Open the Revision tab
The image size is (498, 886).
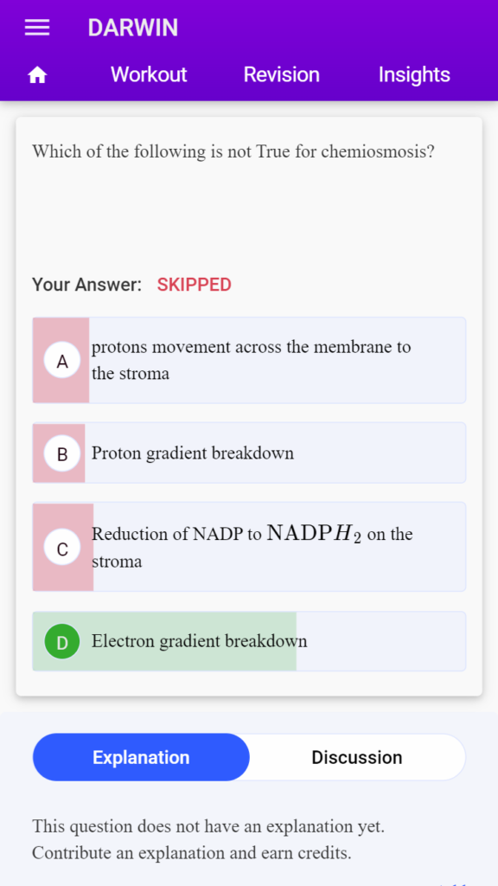281,74
